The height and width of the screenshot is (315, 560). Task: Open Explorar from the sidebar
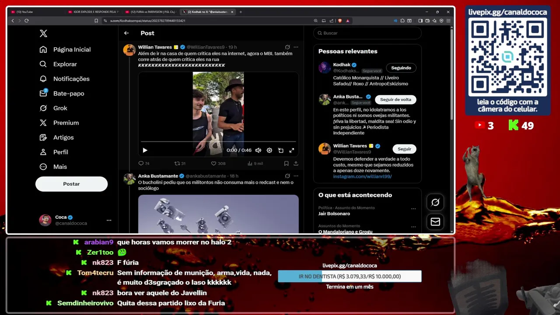(58, 64)
